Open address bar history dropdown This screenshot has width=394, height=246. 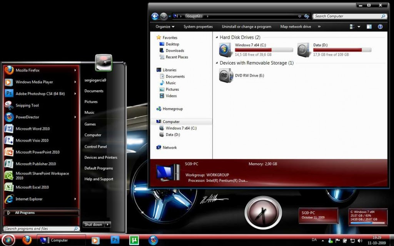click(x=299, y=16)
